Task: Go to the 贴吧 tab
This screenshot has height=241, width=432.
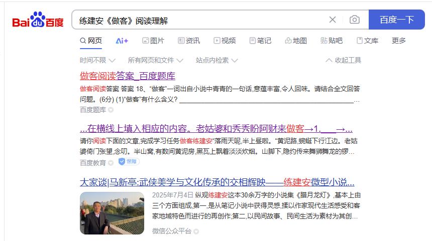Action: click(332, 41)
